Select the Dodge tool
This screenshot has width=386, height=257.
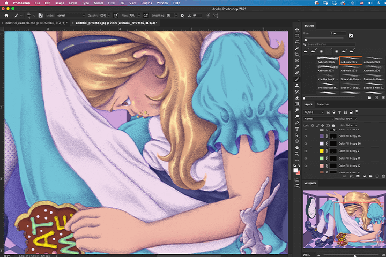click(297, 116)
